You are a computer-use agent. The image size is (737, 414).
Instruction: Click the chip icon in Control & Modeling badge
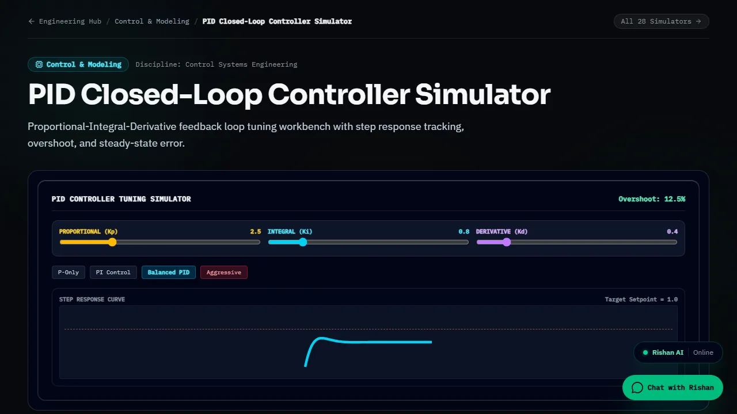click(x=39, y=64)
